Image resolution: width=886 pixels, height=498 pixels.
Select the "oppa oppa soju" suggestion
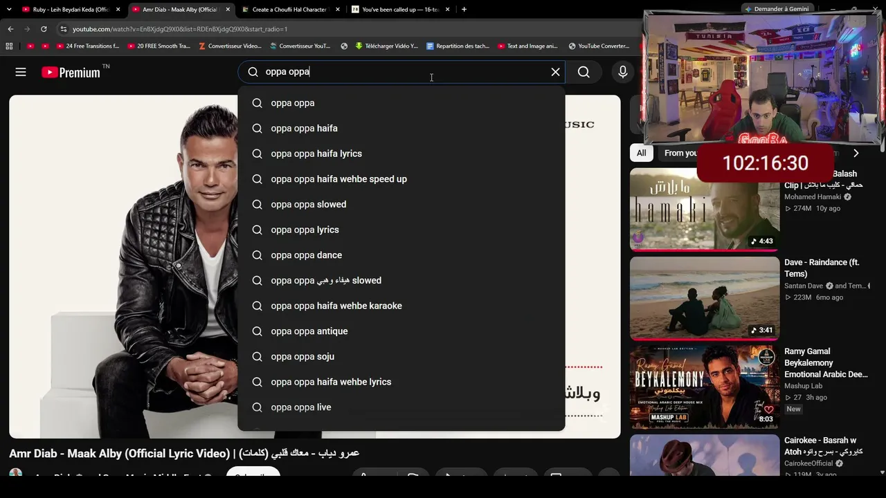pyautogui.click(x=401, y=356)
